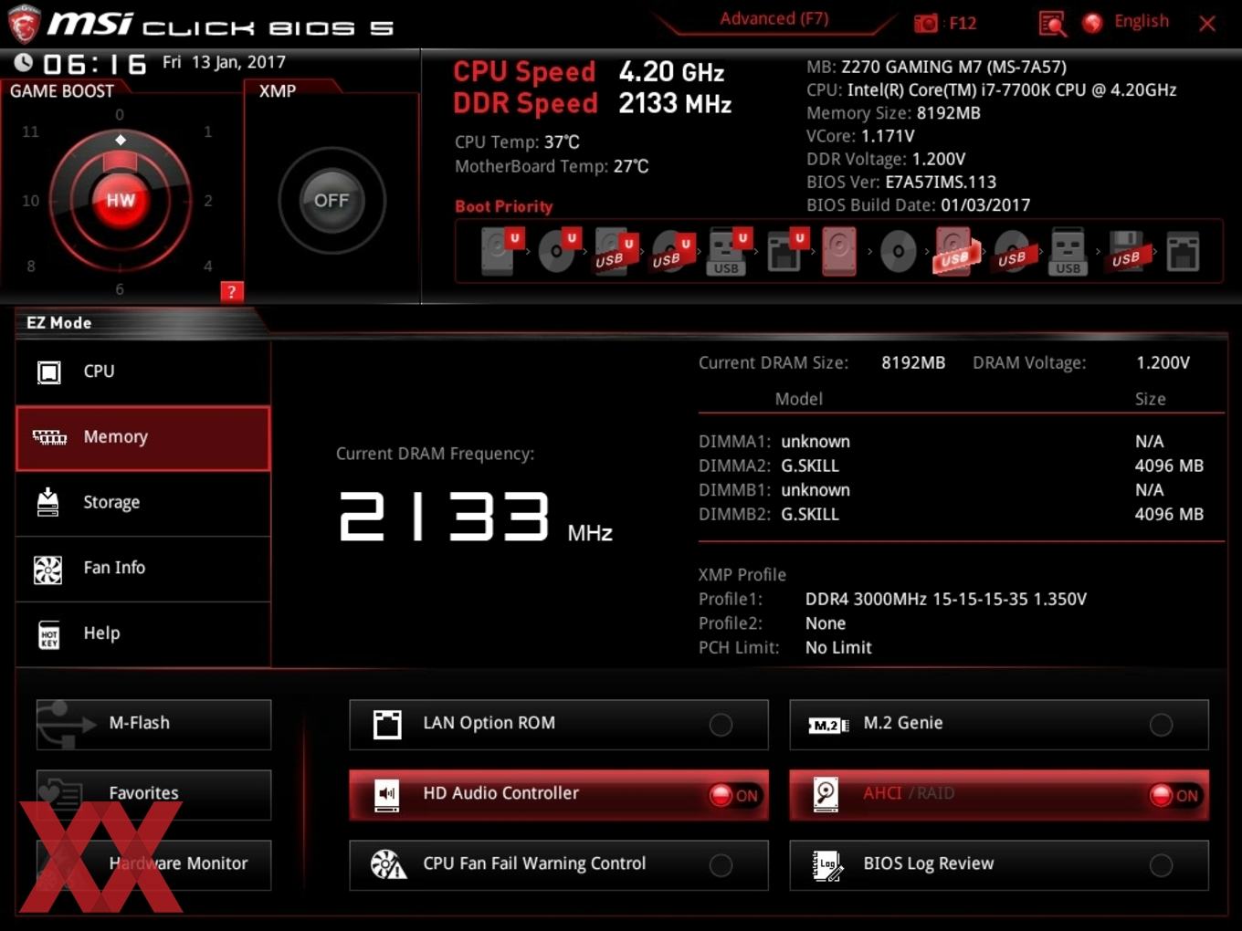Open the Favorites menu
1242x931 pixels.
pyautogui.click(x=153, y=794)
